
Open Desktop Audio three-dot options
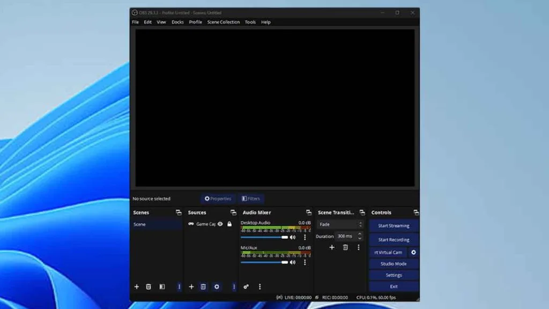click(305, 237)
